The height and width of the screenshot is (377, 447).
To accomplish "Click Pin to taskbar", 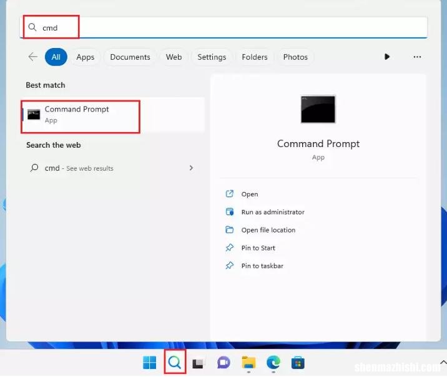I will tap(262, 265).
